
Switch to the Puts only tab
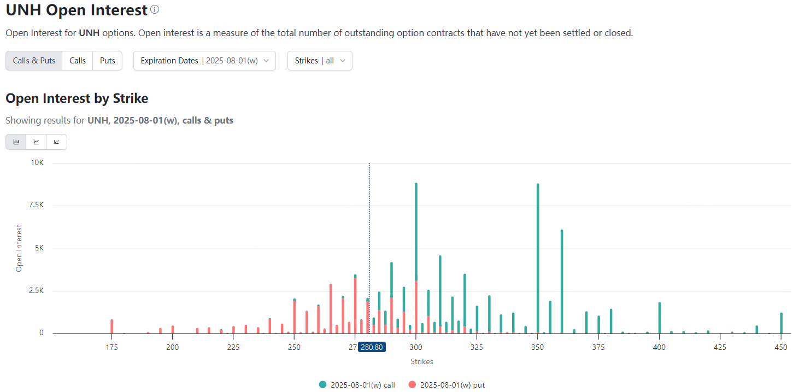[x=107, y=61]
